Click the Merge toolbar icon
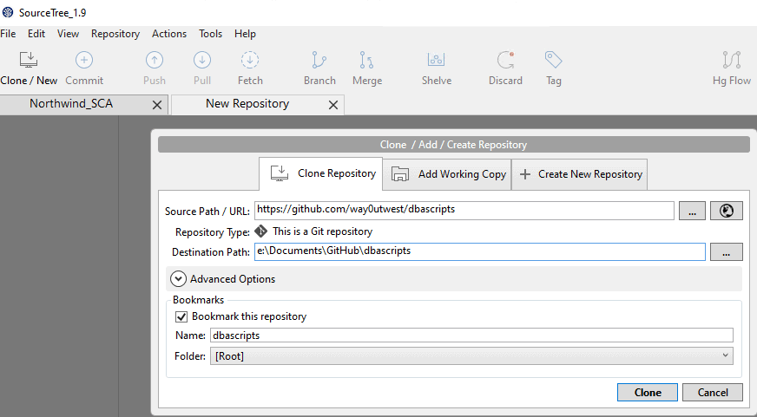Screen dimensions: 757x417 pos(367,61)
